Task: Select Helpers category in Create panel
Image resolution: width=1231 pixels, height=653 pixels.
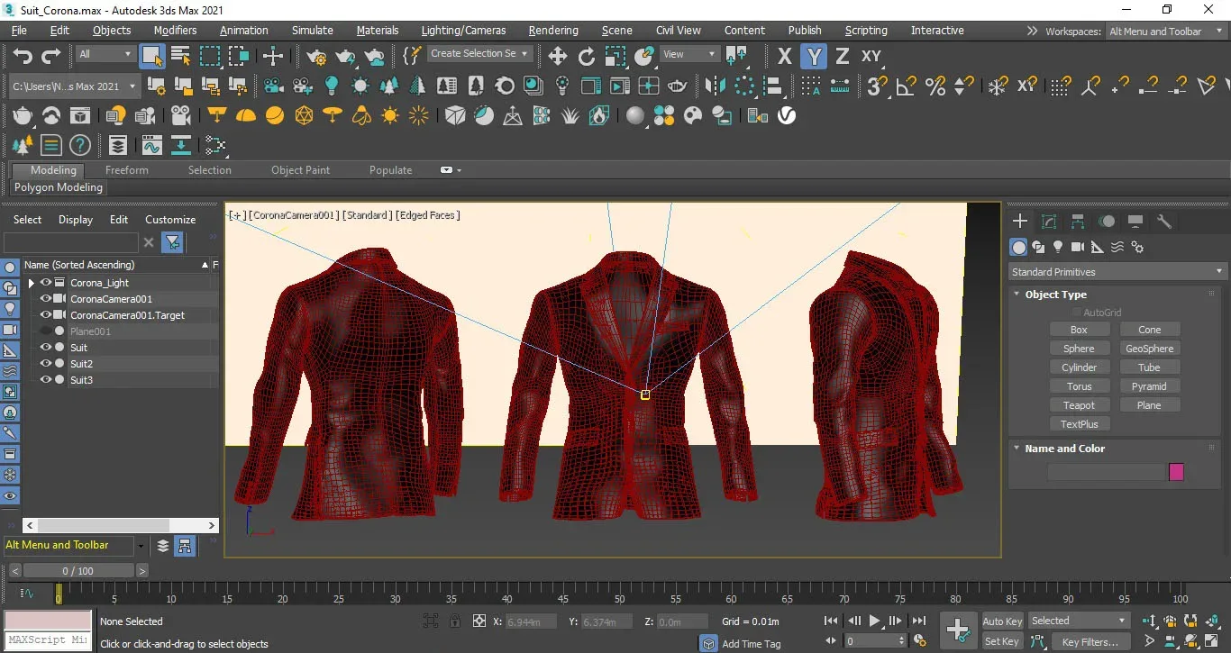Action: pos(1098,247)
